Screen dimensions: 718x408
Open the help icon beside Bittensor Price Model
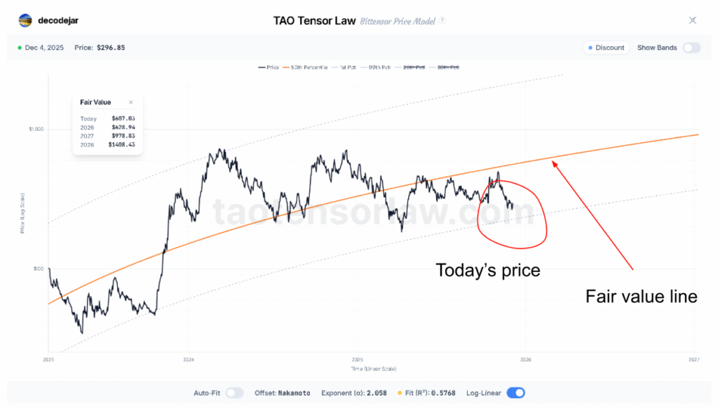pos(442,21)
